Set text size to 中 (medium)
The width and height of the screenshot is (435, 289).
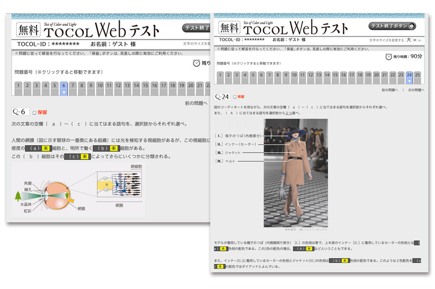[x=415, y=40]
